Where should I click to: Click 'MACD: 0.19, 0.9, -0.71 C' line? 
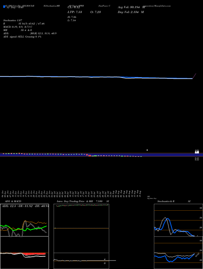coord(18,27)
